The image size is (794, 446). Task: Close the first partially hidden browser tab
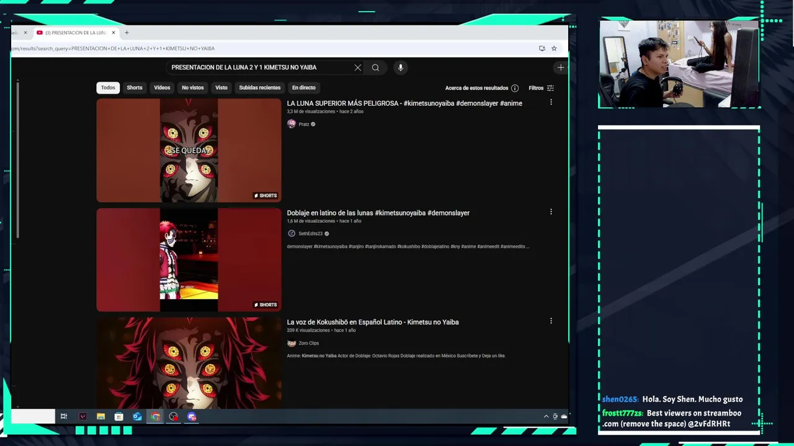25,32
